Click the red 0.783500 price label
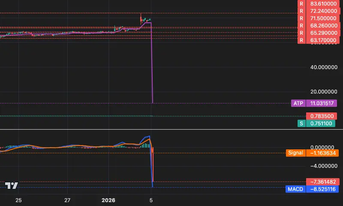 point(321,116)
